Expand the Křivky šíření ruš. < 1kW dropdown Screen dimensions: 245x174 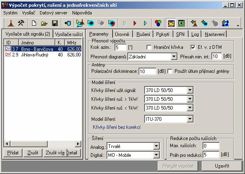tap(190, 108)
